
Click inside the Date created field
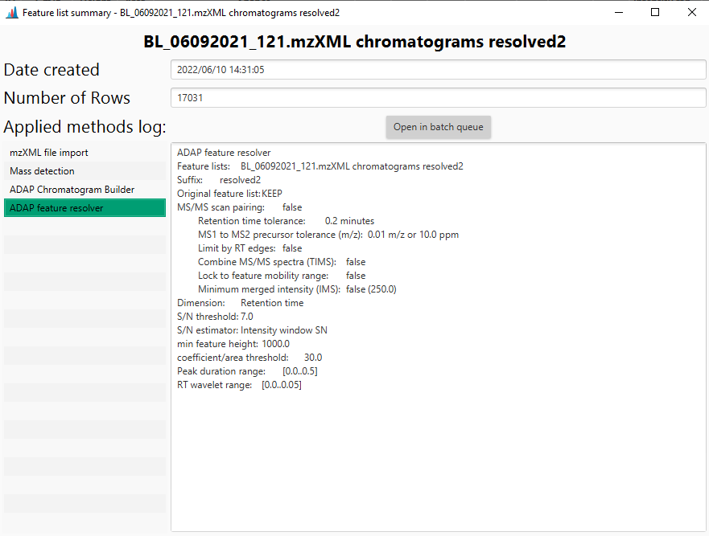click(439, 70)
